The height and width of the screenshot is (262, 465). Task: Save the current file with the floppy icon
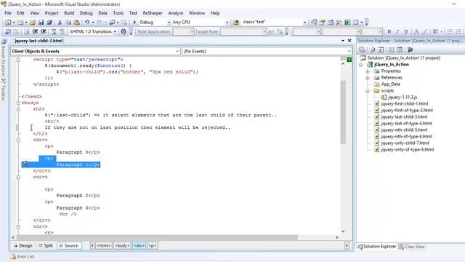(41, 23)
